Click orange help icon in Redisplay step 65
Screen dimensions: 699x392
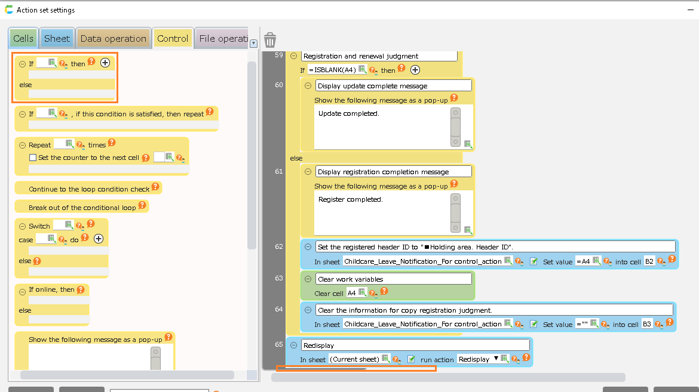coord(526,358)
